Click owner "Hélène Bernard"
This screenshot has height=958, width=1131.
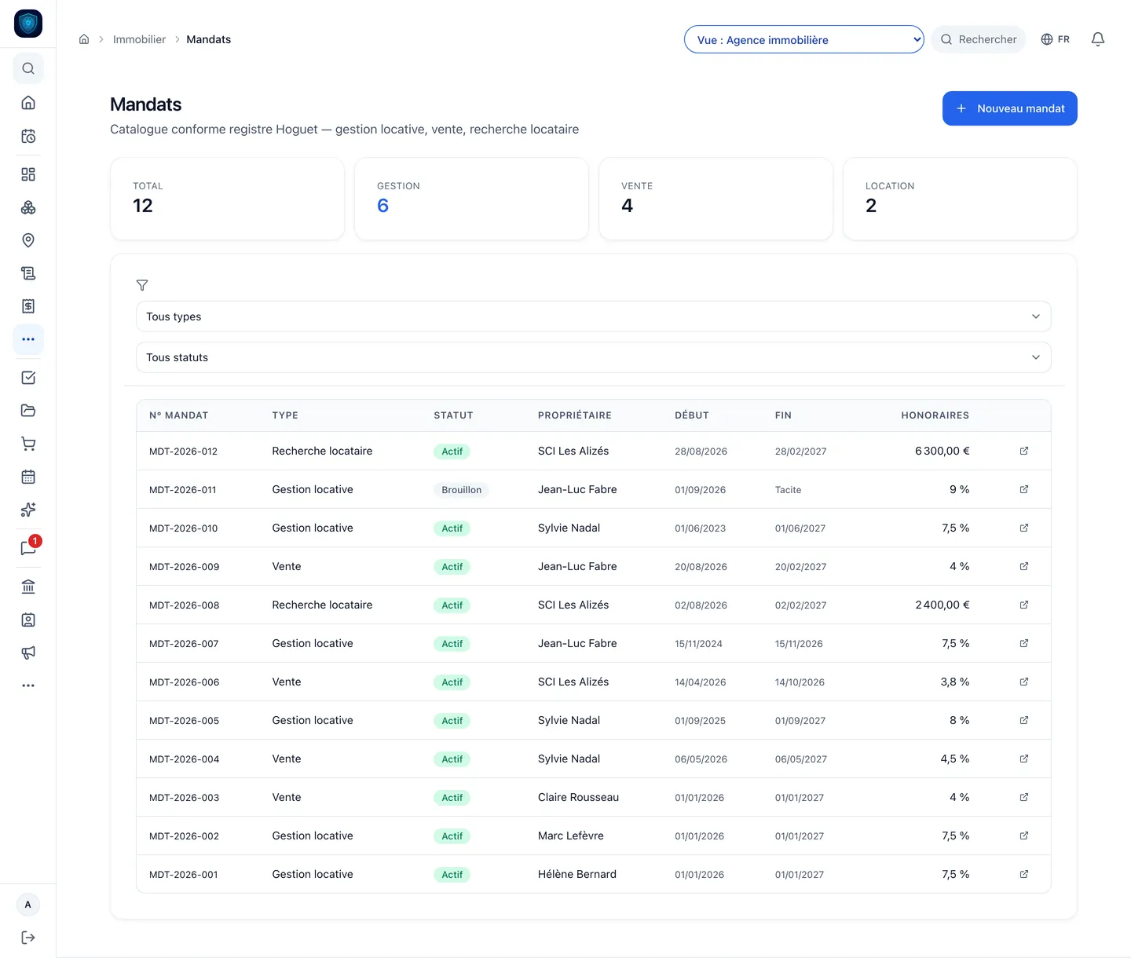pos(577,874)
